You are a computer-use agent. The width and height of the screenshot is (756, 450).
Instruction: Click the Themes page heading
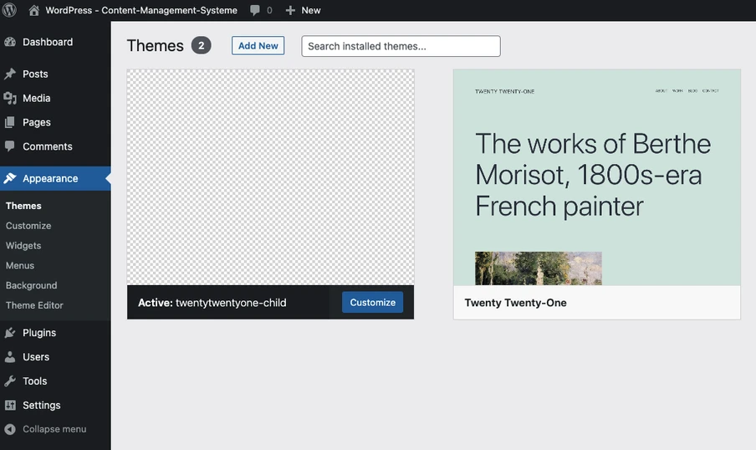point(156,46)
